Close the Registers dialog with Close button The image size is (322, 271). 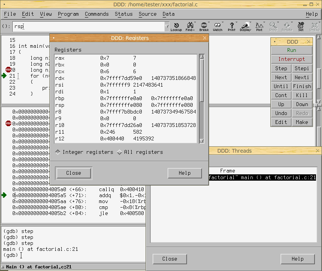[x=74, y=173]
